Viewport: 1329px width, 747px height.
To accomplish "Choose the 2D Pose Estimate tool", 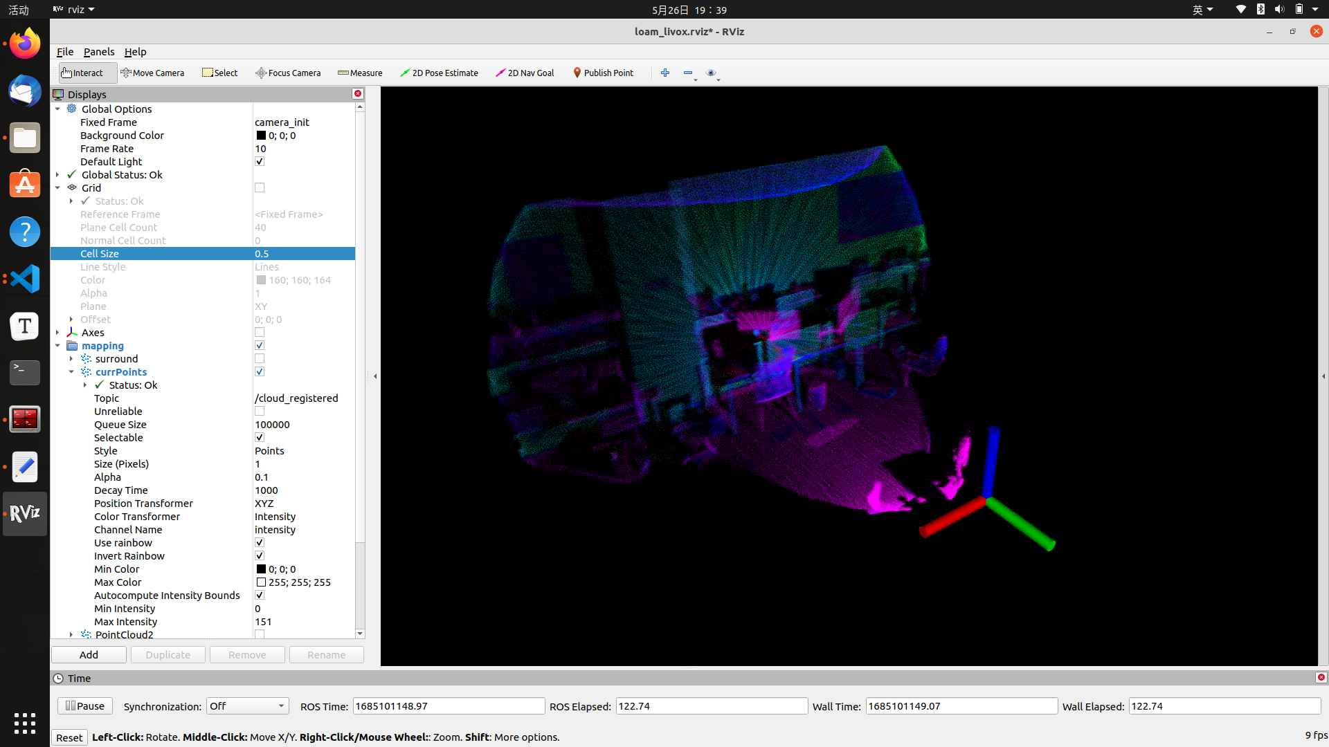I will (x=439, y=73).
